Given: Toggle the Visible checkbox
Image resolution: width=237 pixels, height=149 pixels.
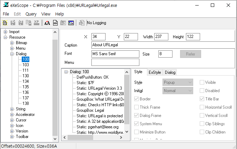Looking at the screenshot, I should point(202,82).
